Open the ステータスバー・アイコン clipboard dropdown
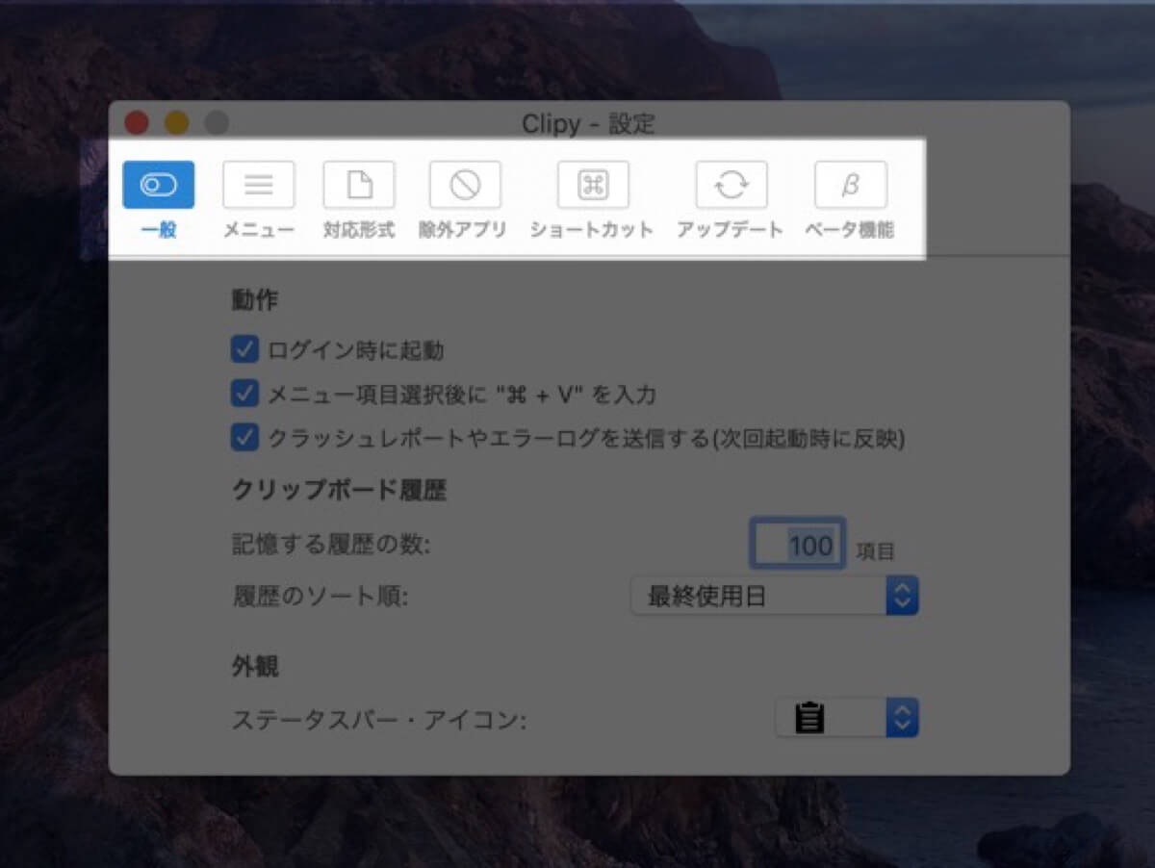The image size is (1155, 868). 847,718
